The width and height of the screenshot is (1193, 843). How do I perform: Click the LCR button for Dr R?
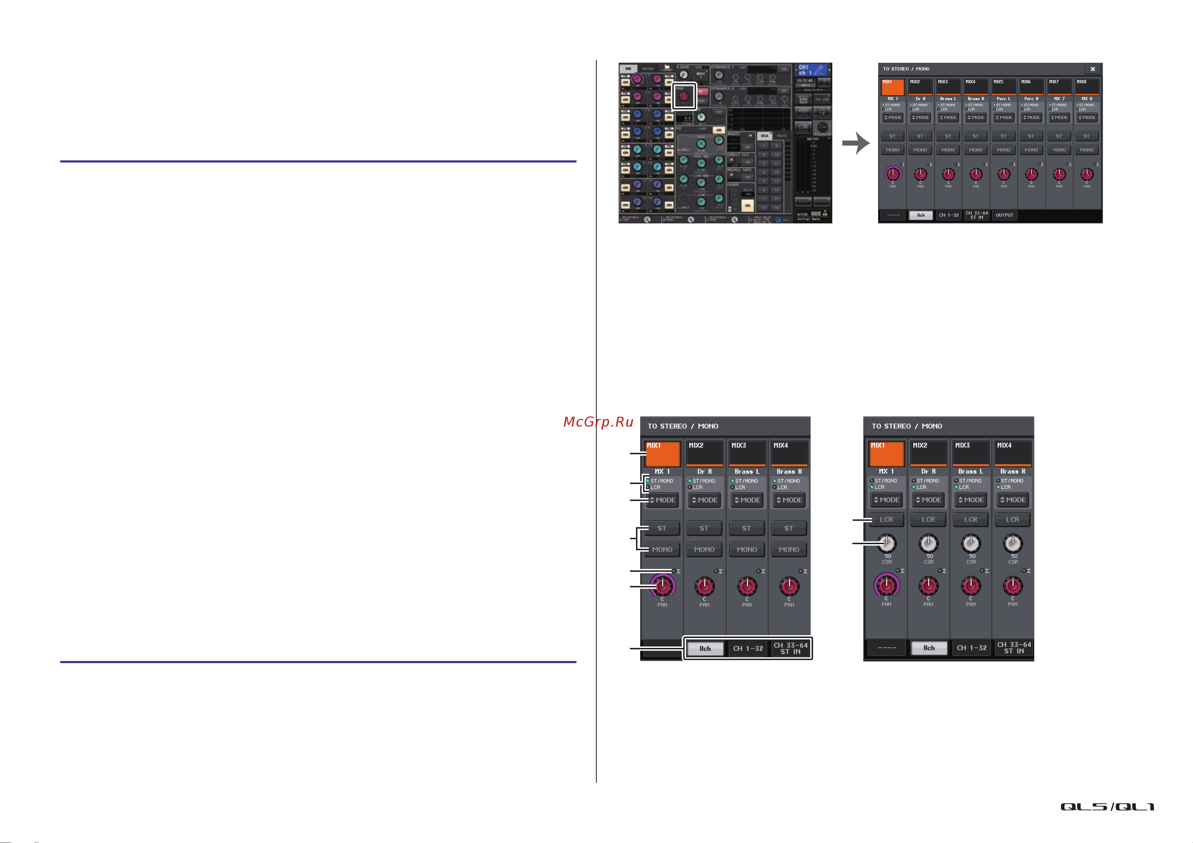(x=928, y=519)
